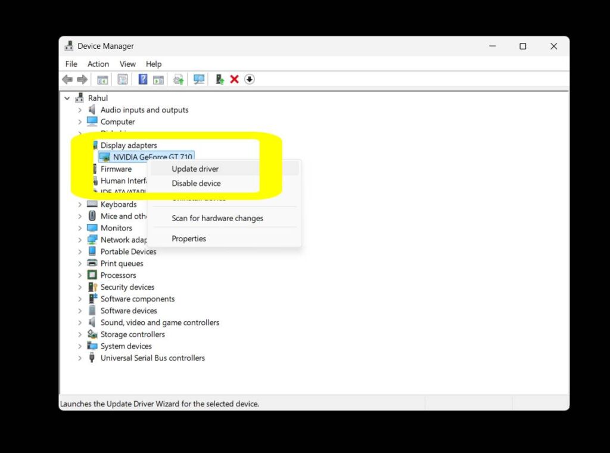Expand Sound, video and game controllers chevron

tap(80, 322)
